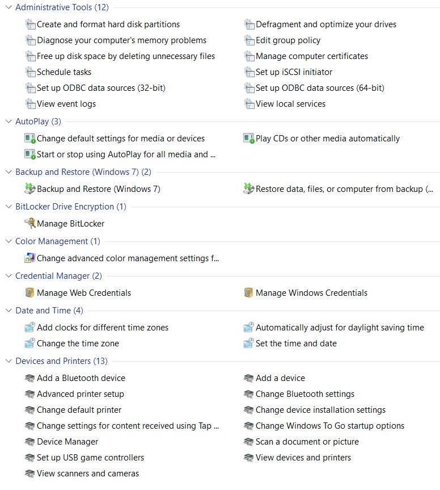Viewport: 440px width, 490px height.
Task: Collapse the Devices and Printers section chevron
Action: click(9, 361)
